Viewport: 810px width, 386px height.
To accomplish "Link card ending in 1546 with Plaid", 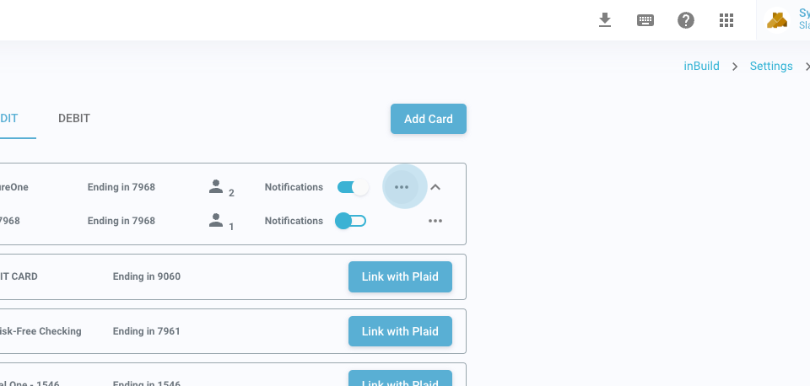I will click(x=400, y=379).
